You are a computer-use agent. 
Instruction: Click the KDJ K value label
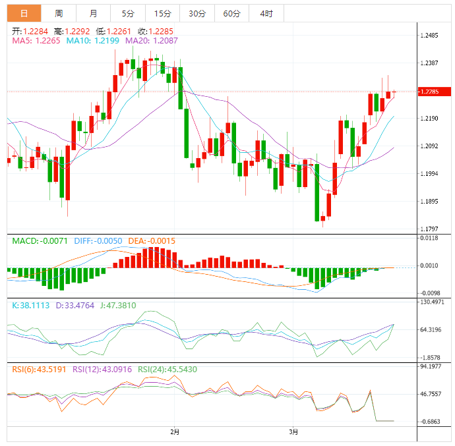pos(31,306)
